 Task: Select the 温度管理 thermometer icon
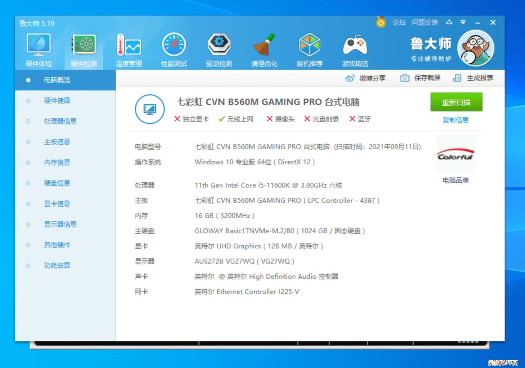pos(129,45)
